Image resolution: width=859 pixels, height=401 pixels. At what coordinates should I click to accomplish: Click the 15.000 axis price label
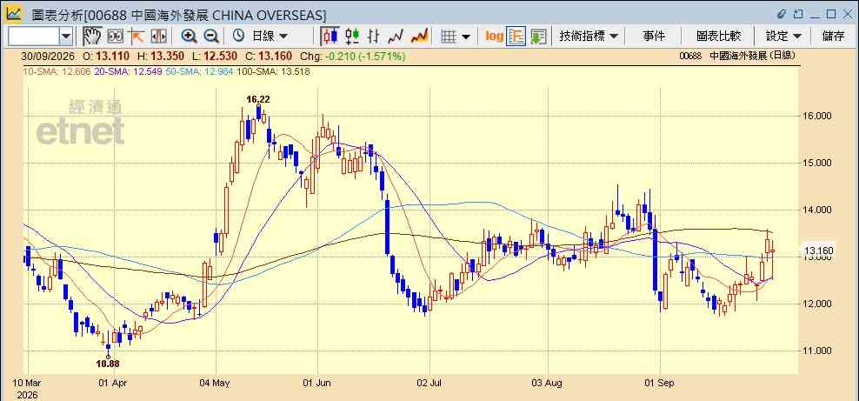tap(817, 163)
